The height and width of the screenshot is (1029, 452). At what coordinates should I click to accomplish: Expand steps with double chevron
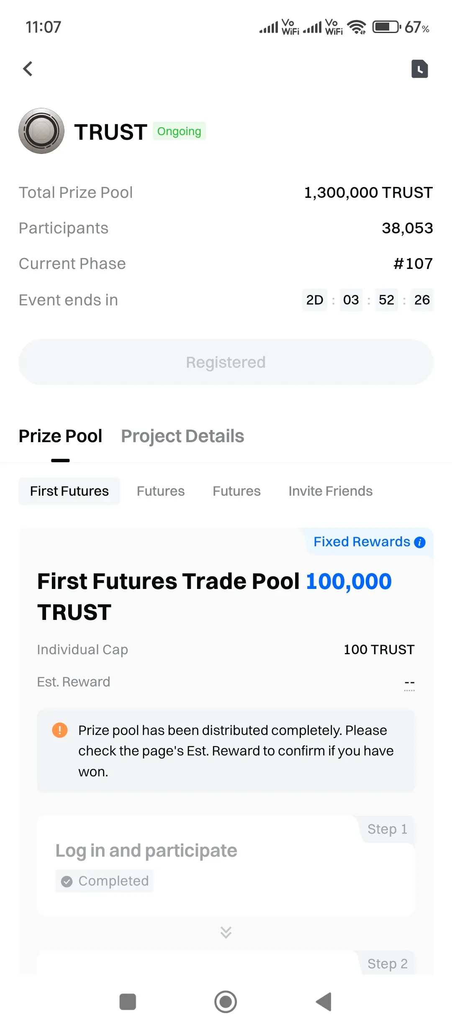pos(226,932)
